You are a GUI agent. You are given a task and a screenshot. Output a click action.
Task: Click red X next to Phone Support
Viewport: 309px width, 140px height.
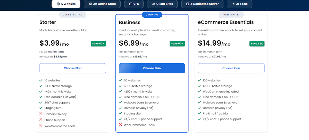[x=41, y=119]
